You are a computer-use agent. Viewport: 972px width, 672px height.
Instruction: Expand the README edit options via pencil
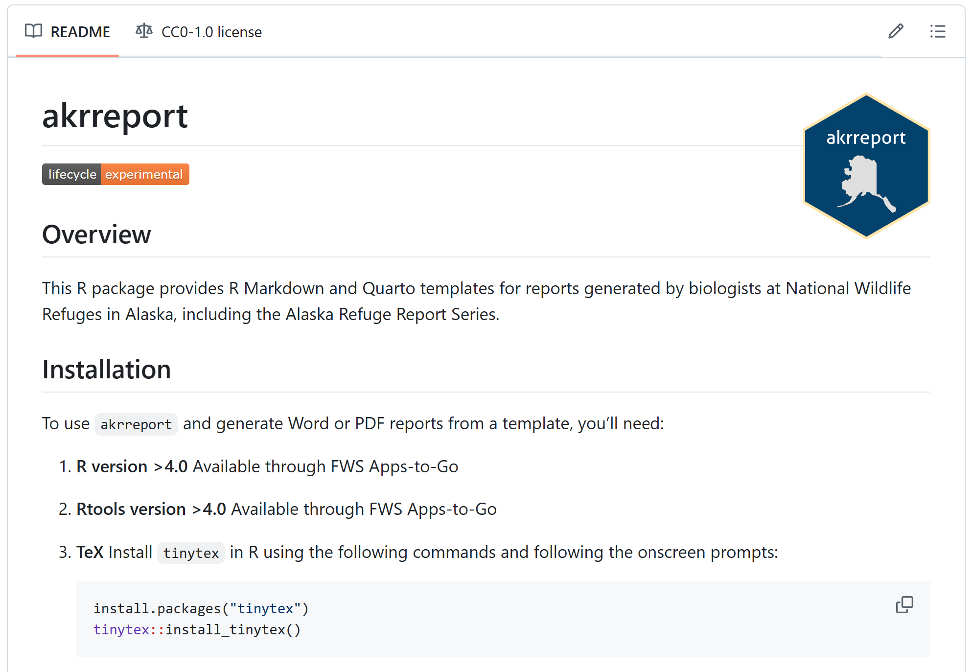pos(896,31)
